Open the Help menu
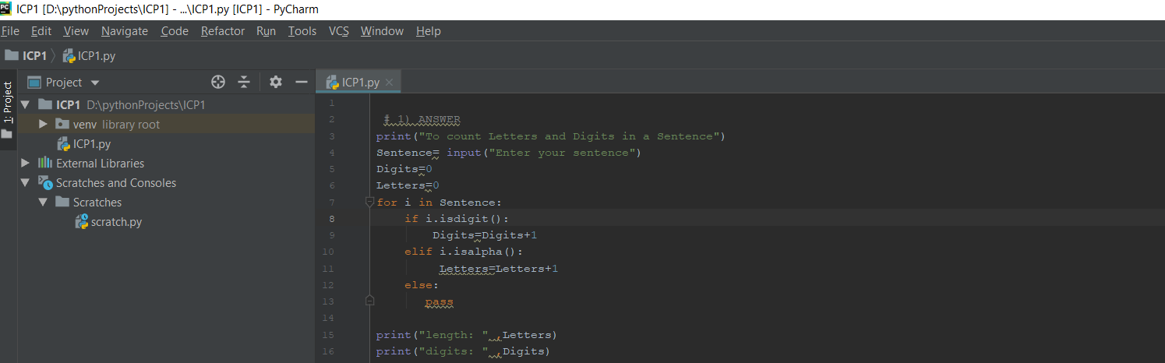The width and height of the screenshot is (1165, 363). (x=429, y=31)
